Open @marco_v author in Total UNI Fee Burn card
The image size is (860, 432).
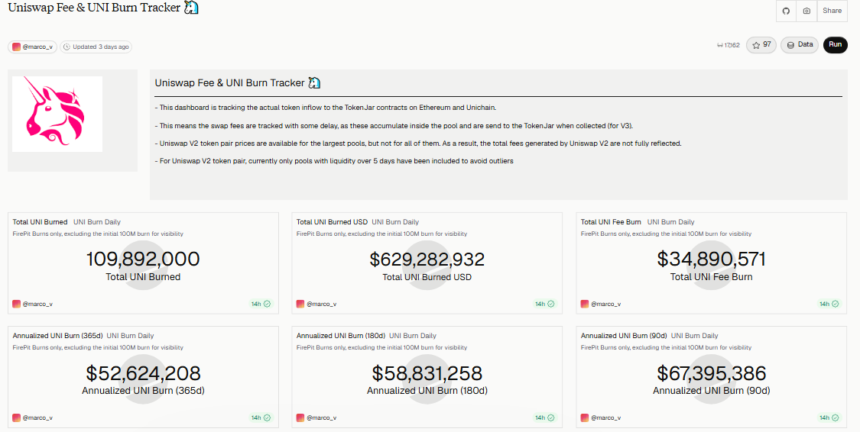pos(601,304)
